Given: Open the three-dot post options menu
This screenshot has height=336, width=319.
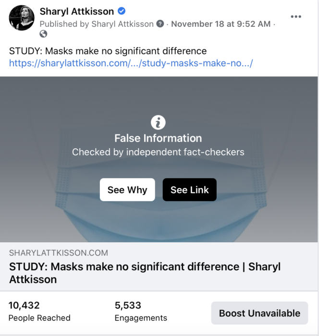Looking at the screenshot, I should click(296, 17).
